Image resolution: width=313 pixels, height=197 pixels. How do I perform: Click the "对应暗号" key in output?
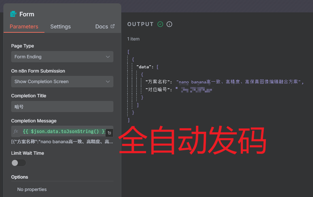tap(157, 89)
